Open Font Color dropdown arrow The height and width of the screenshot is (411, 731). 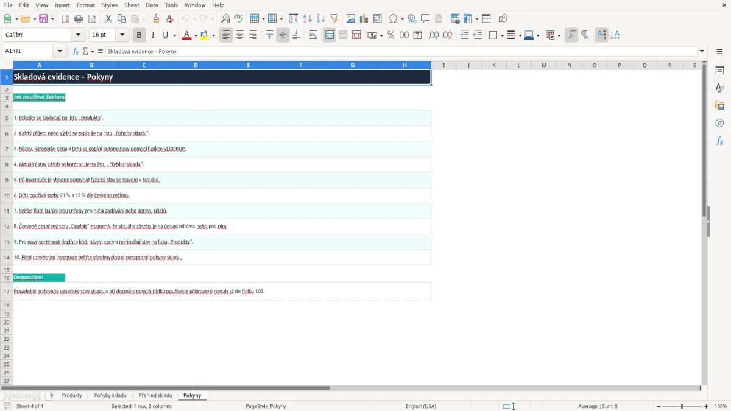[196, 35]
